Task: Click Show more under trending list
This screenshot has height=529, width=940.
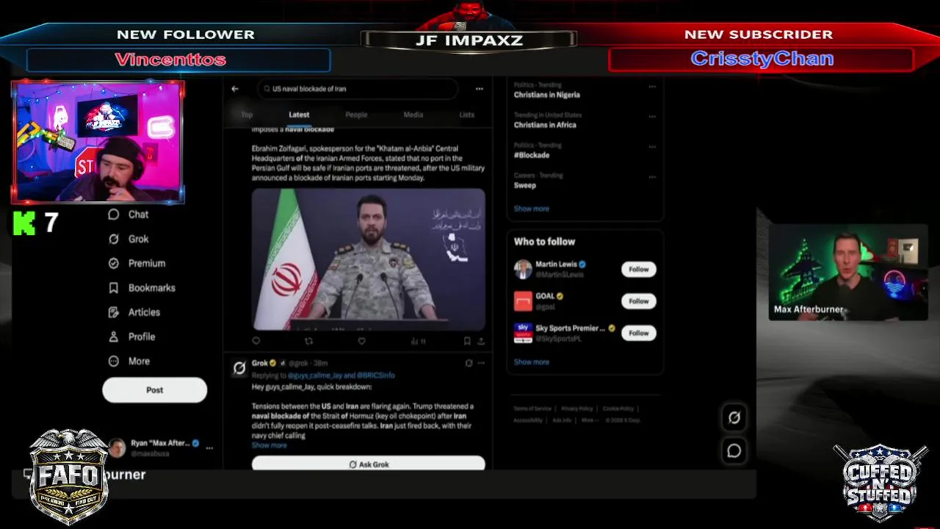Action: pos(531,209)
